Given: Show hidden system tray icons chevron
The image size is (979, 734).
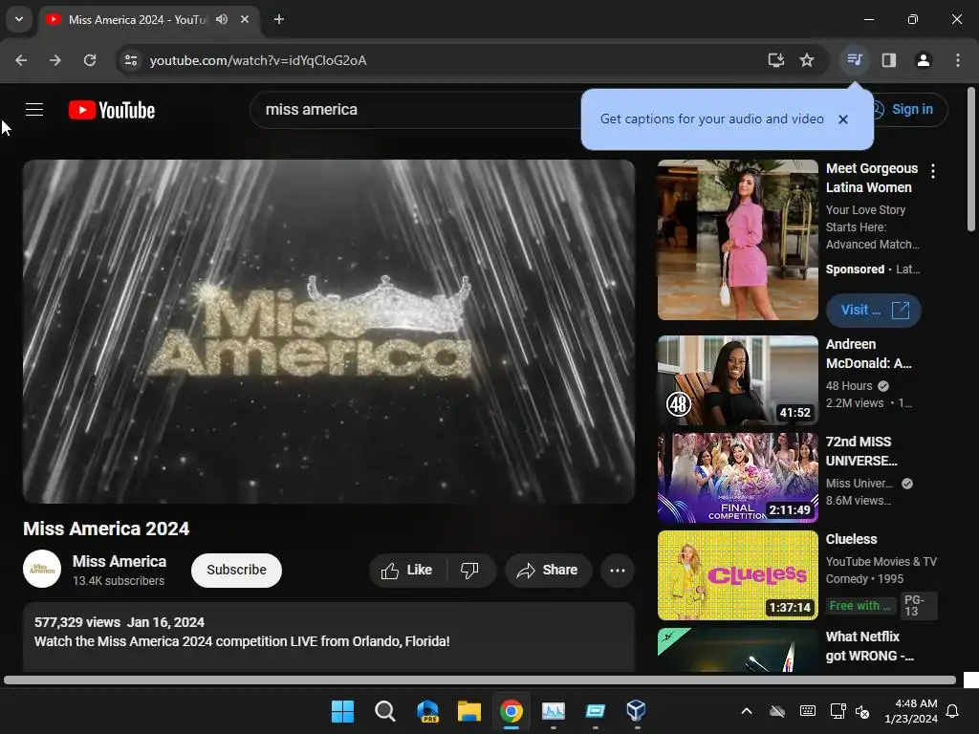Looking at the screenshot, I should (x=746, y=711).
